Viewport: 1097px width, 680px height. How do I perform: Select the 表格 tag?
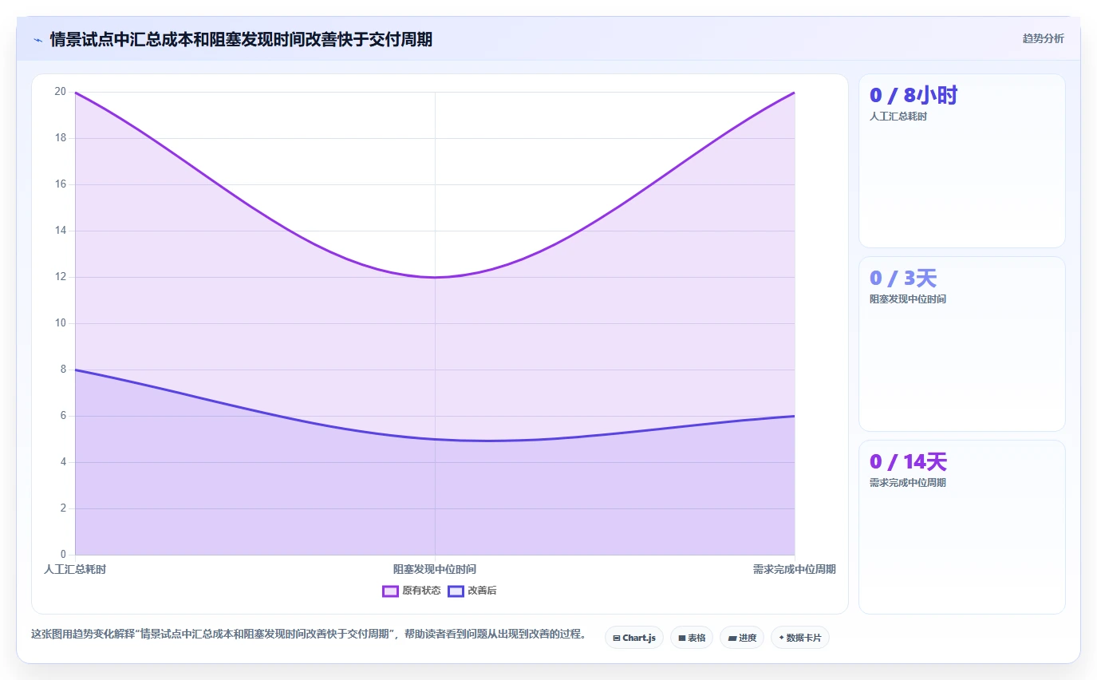coord(691,638)
